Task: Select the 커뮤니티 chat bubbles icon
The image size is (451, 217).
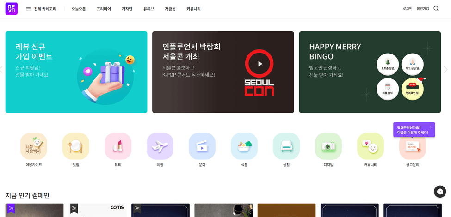Action: (x=371, y=146)
